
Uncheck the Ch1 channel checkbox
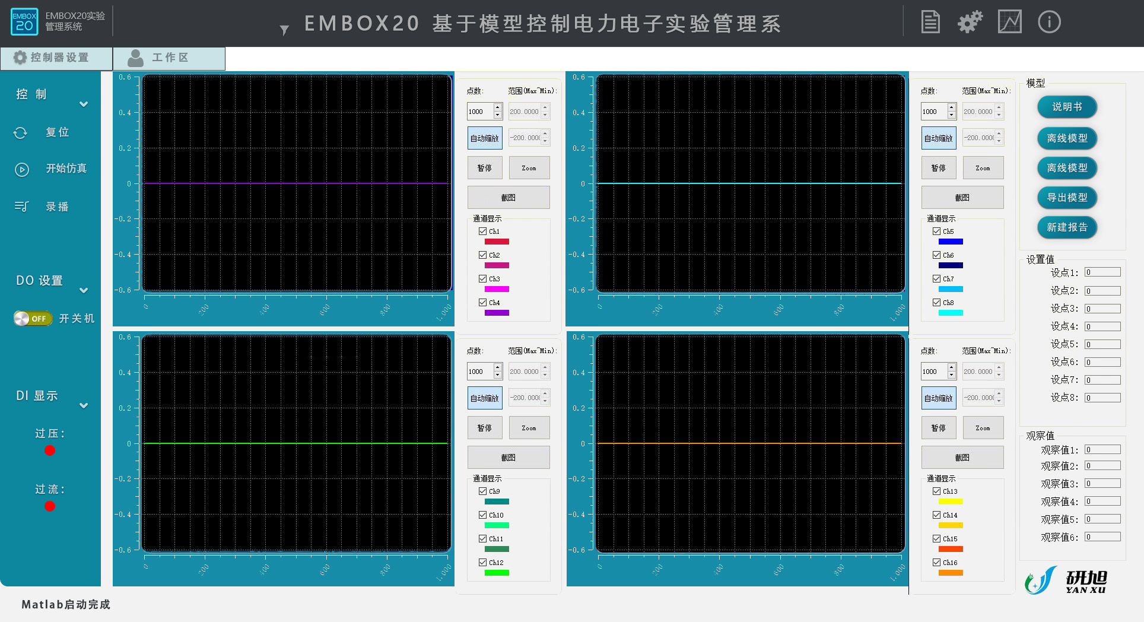coord(482,231)
